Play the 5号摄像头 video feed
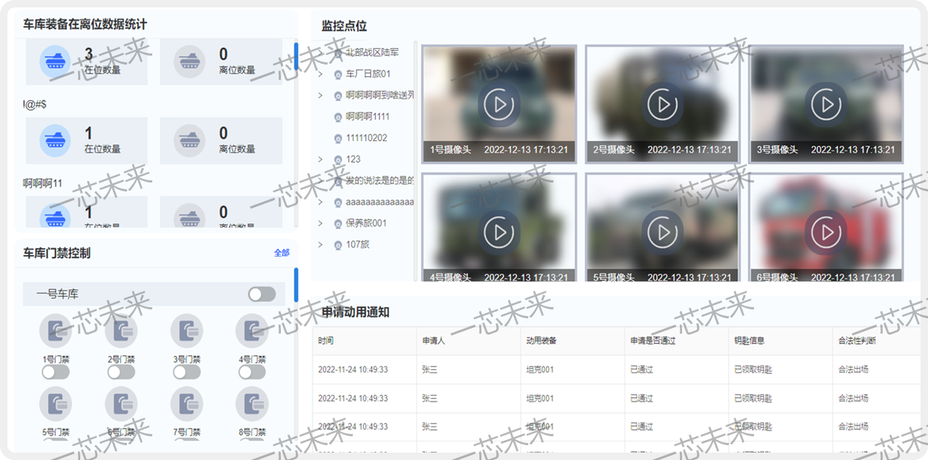Screen dimensions: 928x460 click(x=663, y=232)
